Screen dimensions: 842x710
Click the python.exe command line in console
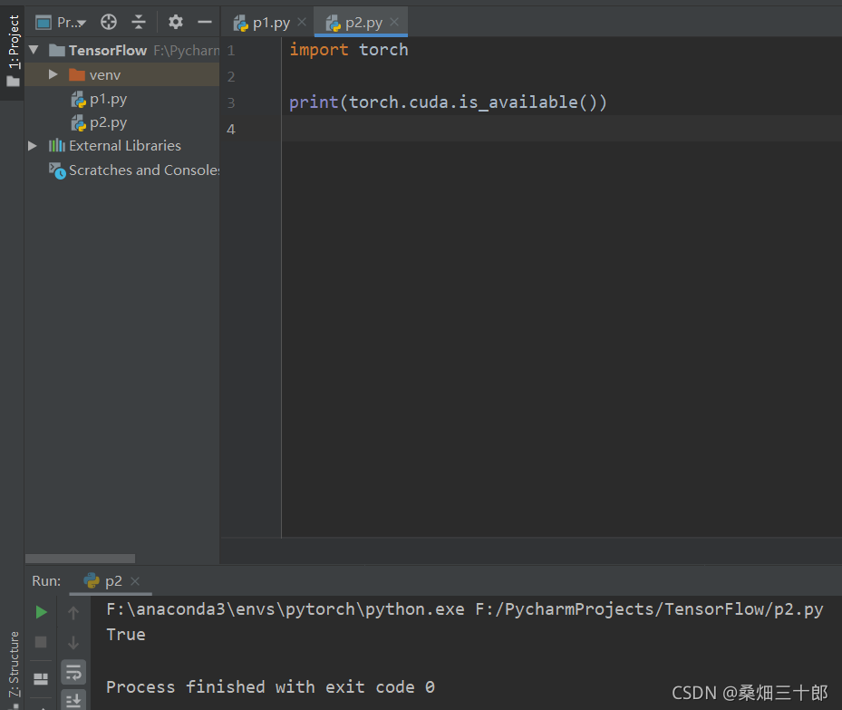(x=464, y=609)
